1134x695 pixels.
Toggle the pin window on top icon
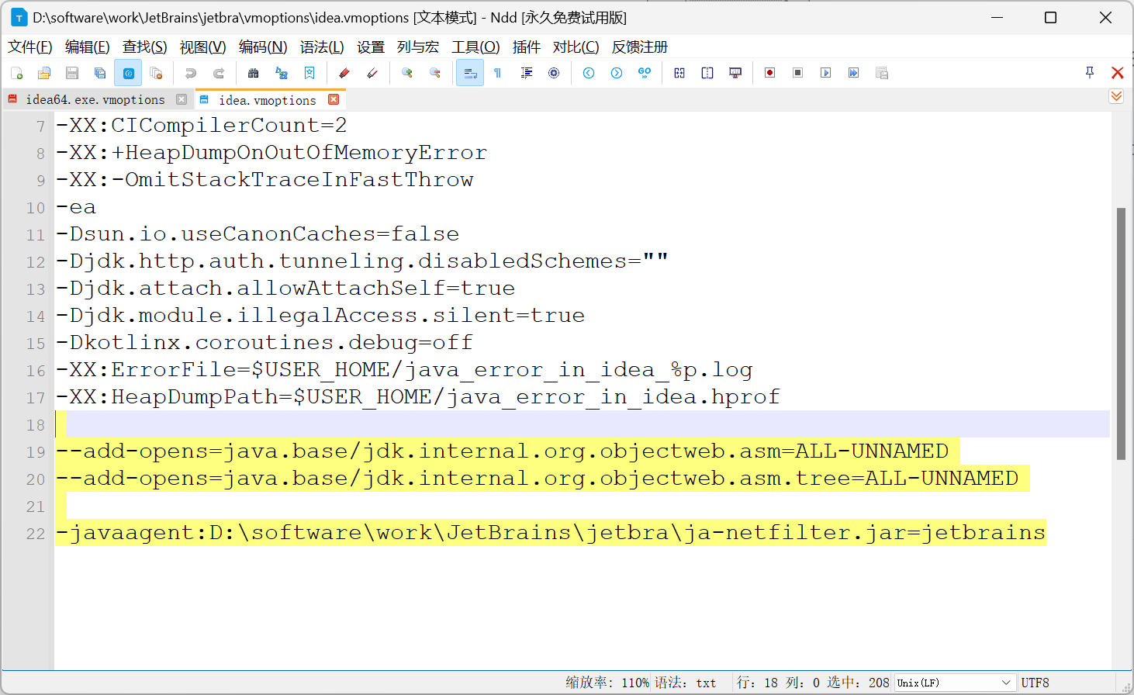[1090, 73]
